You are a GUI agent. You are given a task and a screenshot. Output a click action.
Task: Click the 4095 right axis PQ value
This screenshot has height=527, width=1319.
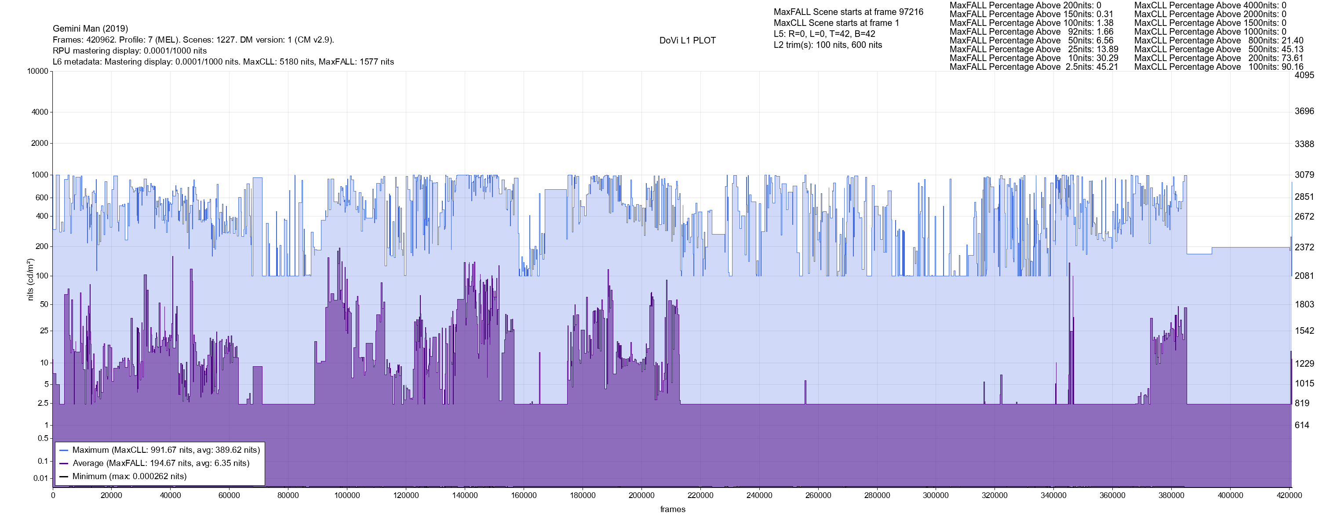(x=1304, y=75)
